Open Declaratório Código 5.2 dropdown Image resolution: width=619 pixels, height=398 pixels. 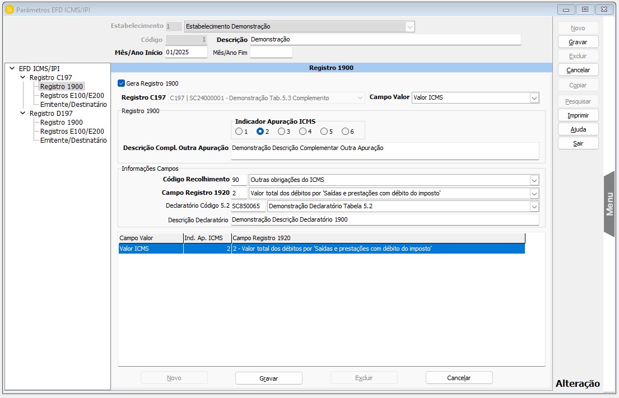[533, 207]
